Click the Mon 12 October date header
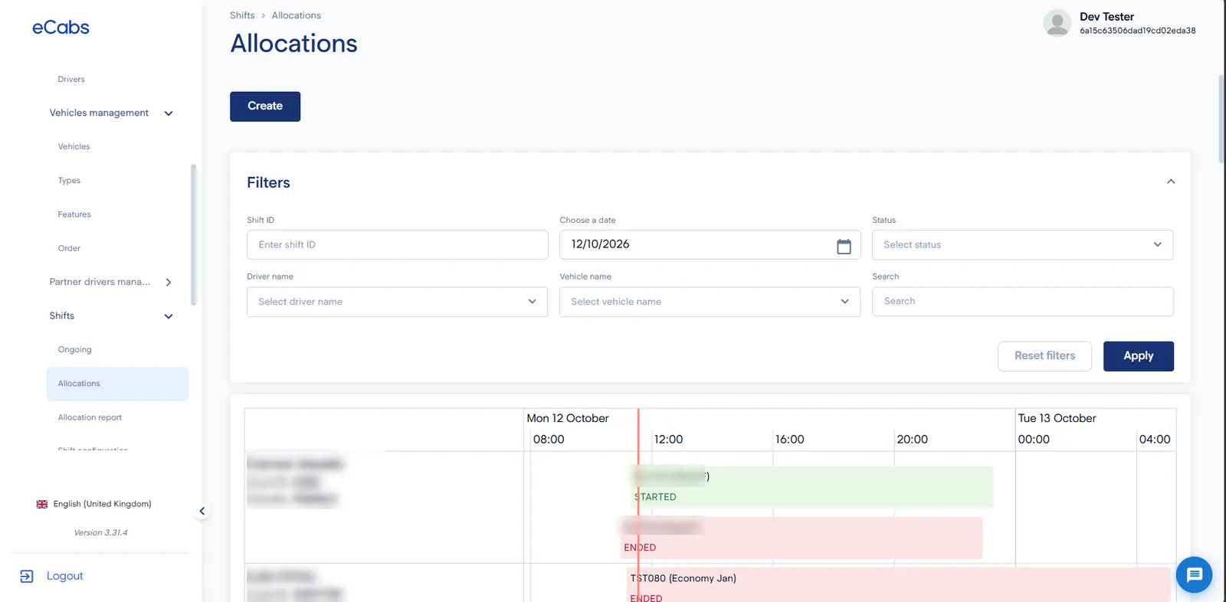Screen dimensions: 1226x602 coord(567,418)
